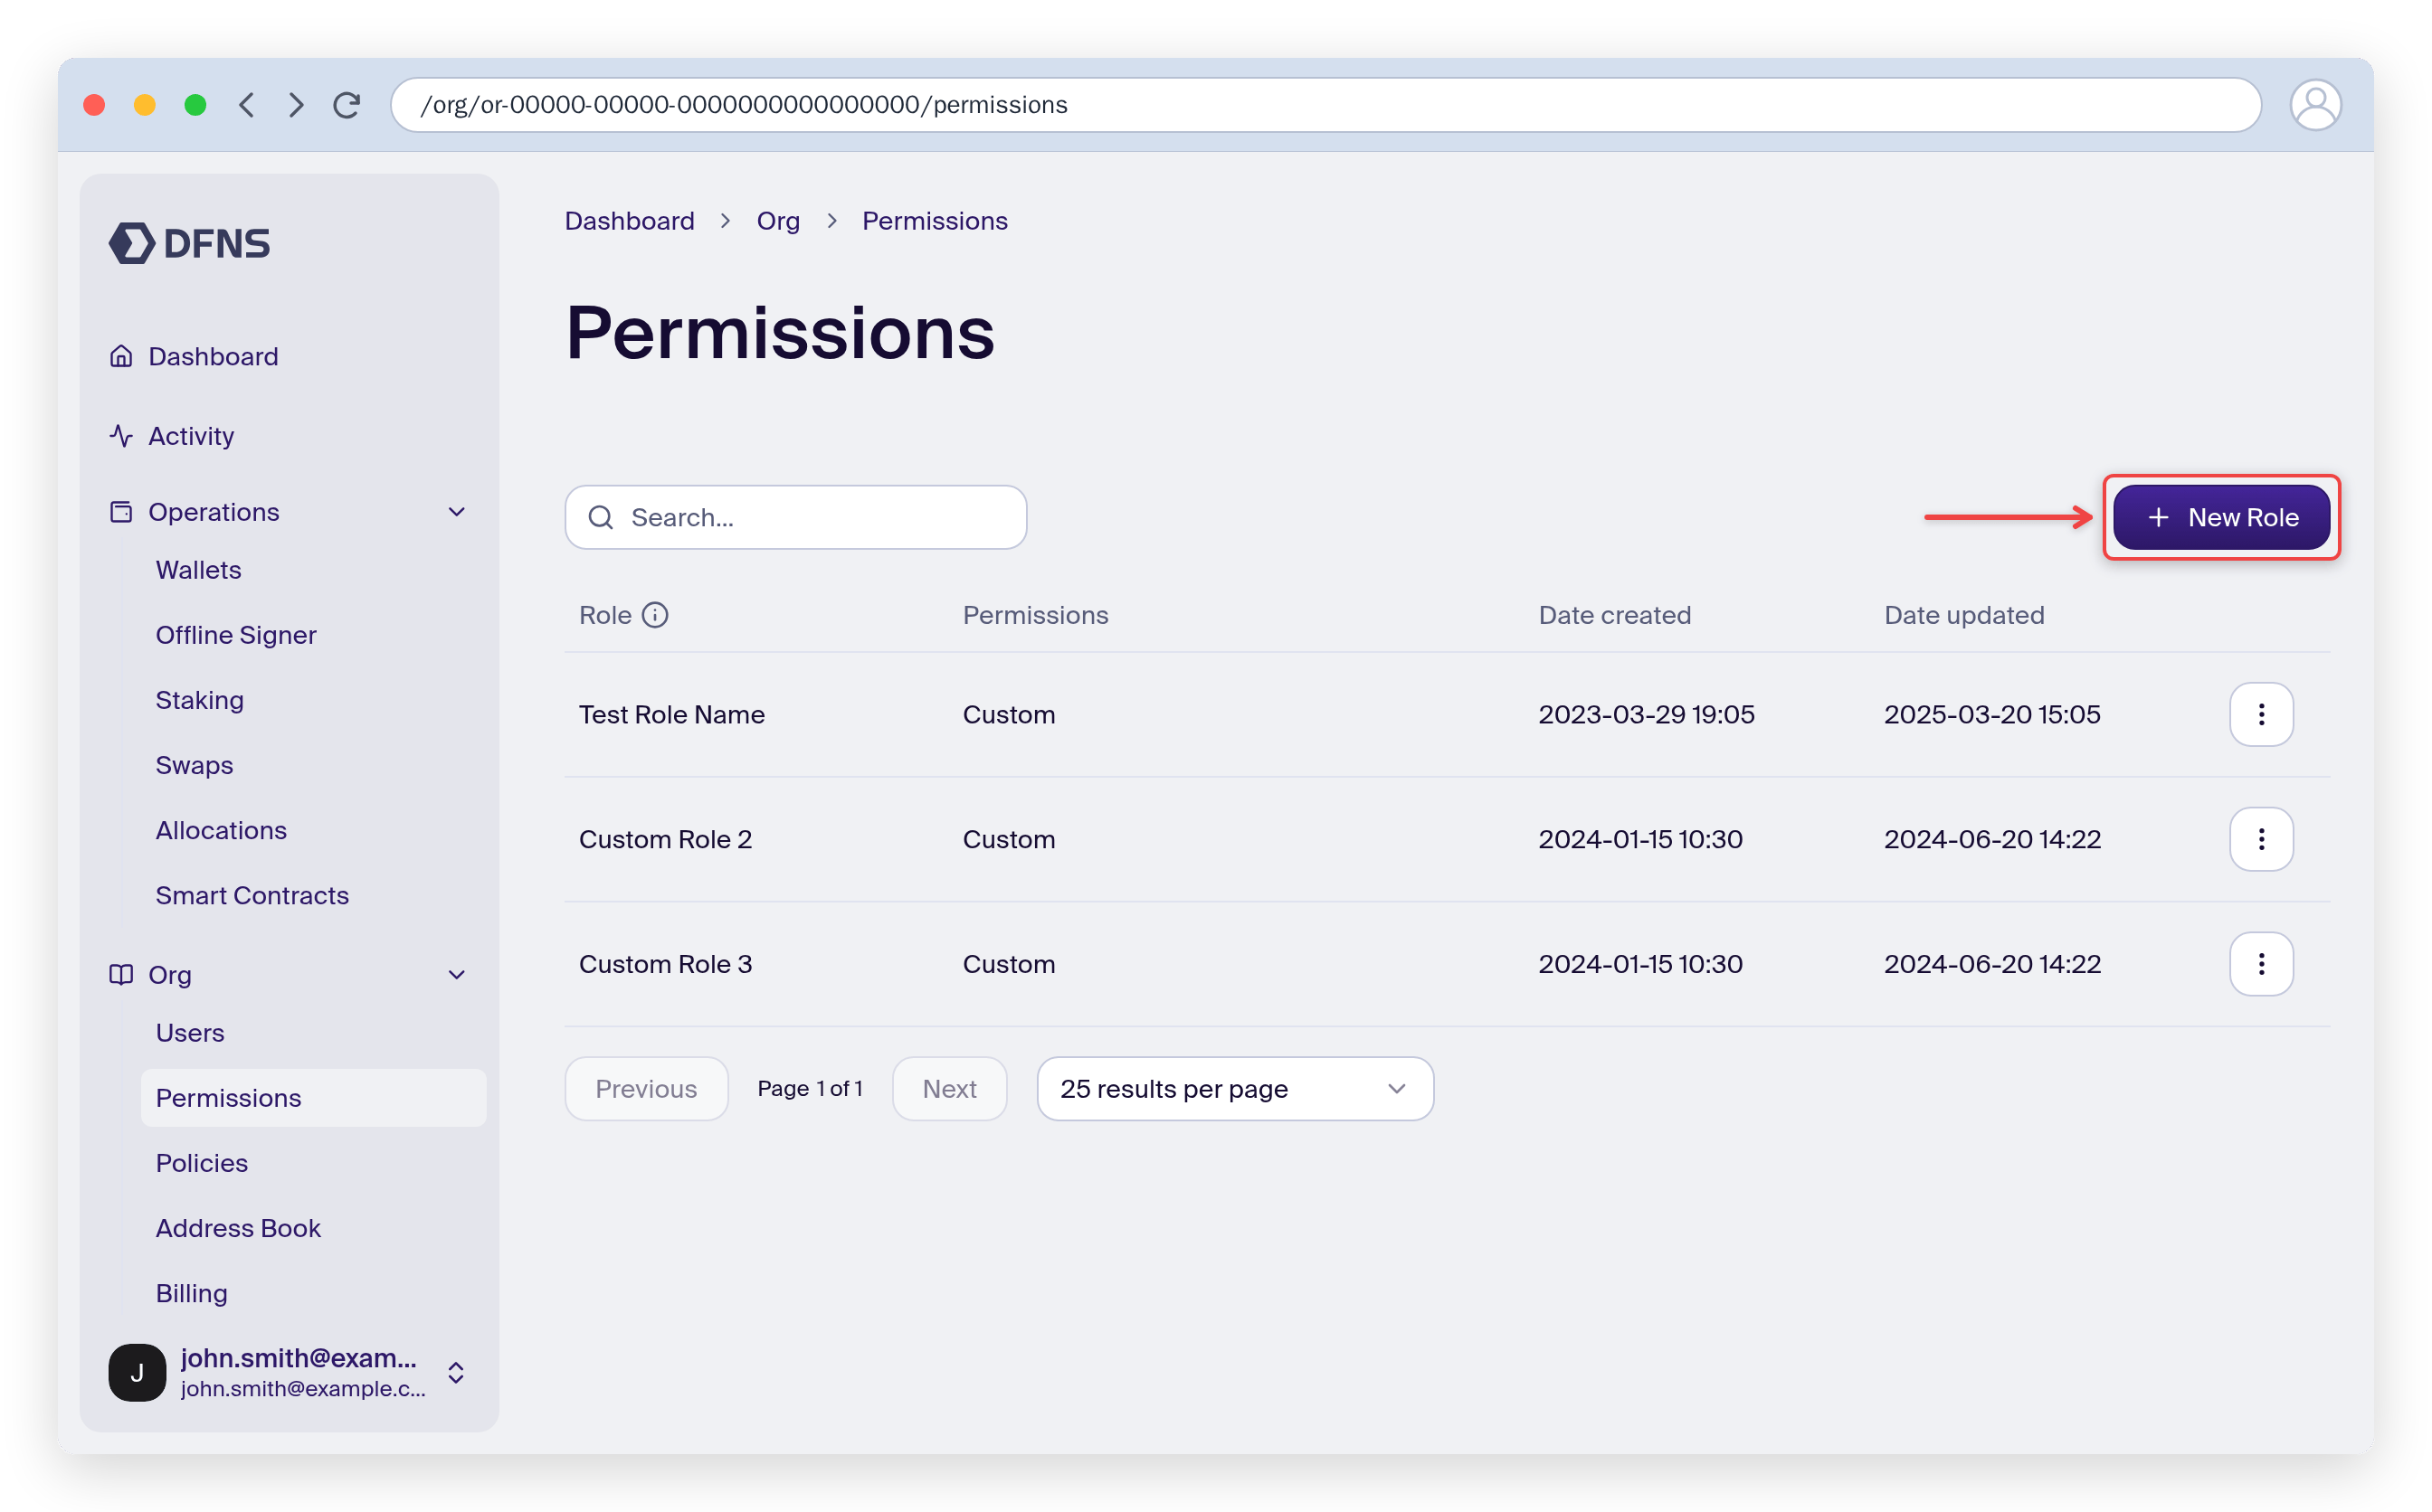Click the Previous page button
The width and height of the screenshot is (2432, 1512).
pyautogui.click(x=646, y=1088)
